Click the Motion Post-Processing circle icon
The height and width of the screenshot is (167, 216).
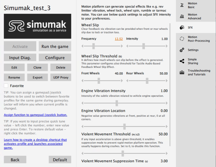[182, 39]
